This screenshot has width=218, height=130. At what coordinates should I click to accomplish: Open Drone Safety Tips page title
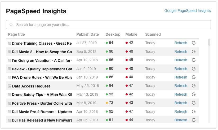coord(42,95)
